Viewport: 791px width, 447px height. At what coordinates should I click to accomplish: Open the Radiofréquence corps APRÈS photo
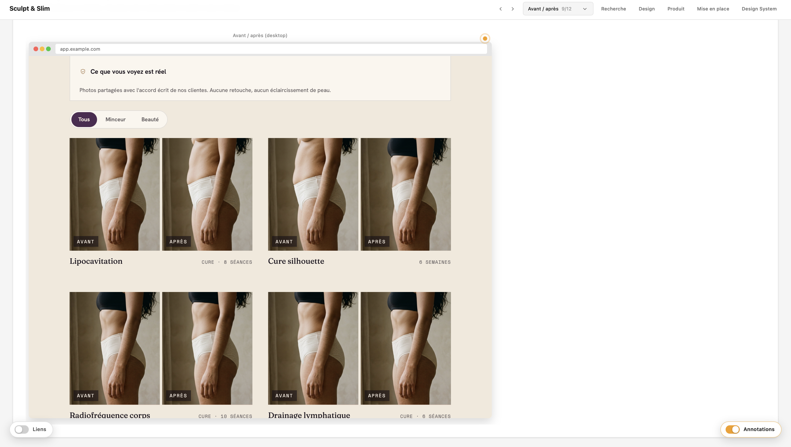(207, 348)
